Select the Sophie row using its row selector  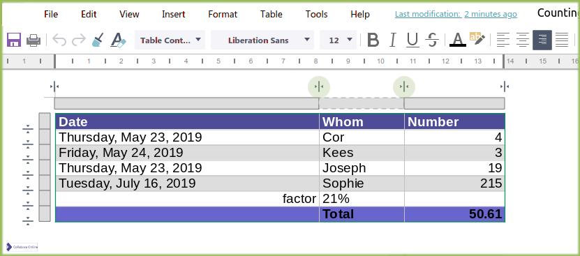coord(45,183)
